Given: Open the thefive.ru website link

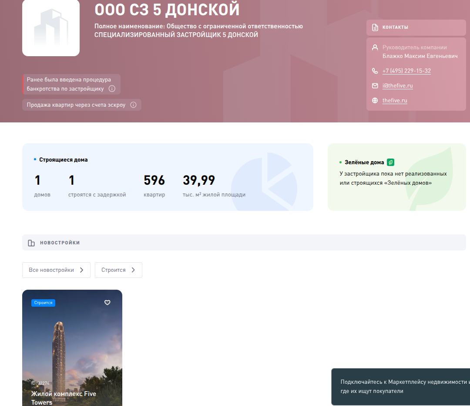Looking at the screenshot, I should point(395,101).
